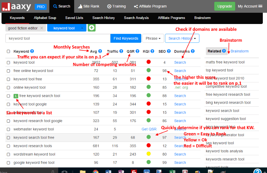This screenshot has width=267, height=173.
Task: Click related keyword 'free keyword research tool'
Action: click(x=228, y=94)
